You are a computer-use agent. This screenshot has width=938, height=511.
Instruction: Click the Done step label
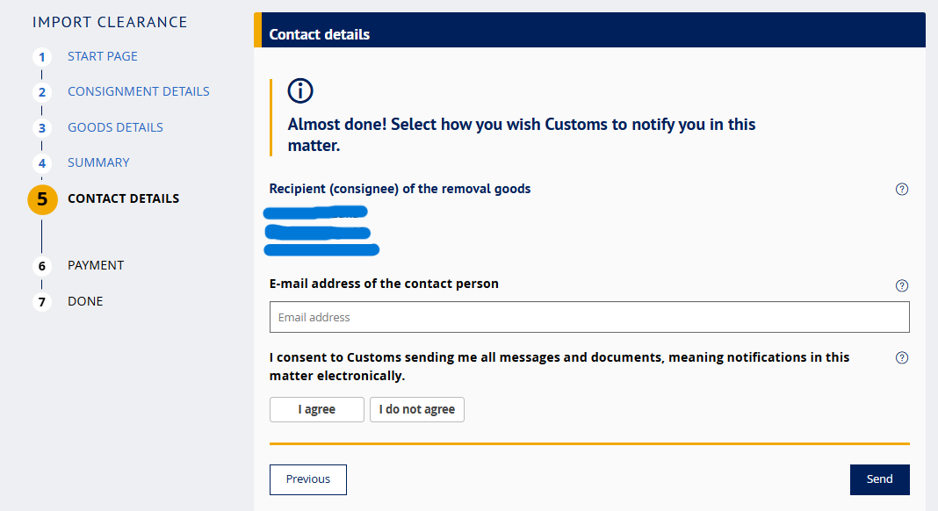pyautogui.click(x=85, y=301)
